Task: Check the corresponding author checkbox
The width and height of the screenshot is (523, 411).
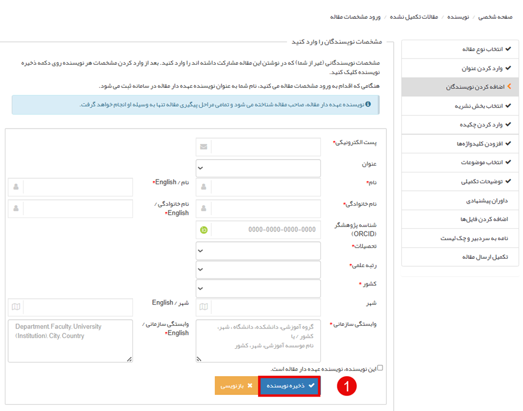Action: tap(380, 368)
